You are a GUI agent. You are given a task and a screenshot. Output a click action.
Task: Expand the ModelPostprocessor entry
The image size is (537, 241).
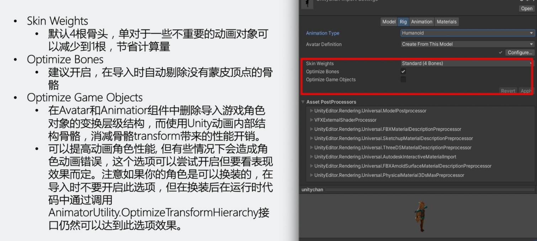click(x=312, y=111)
